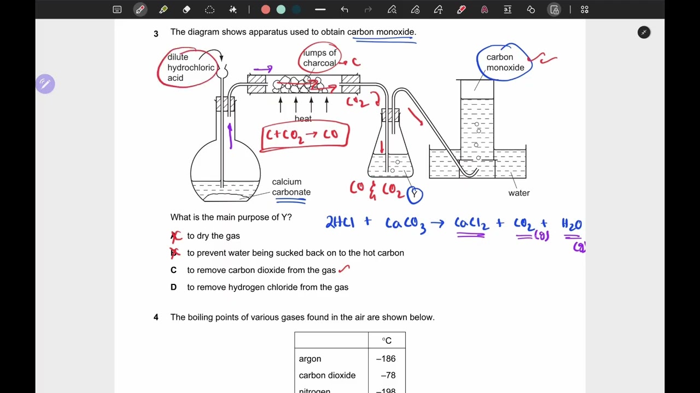Click the 'heat' label under arrows
Screen dimensions: 700x393
(303, 118)
